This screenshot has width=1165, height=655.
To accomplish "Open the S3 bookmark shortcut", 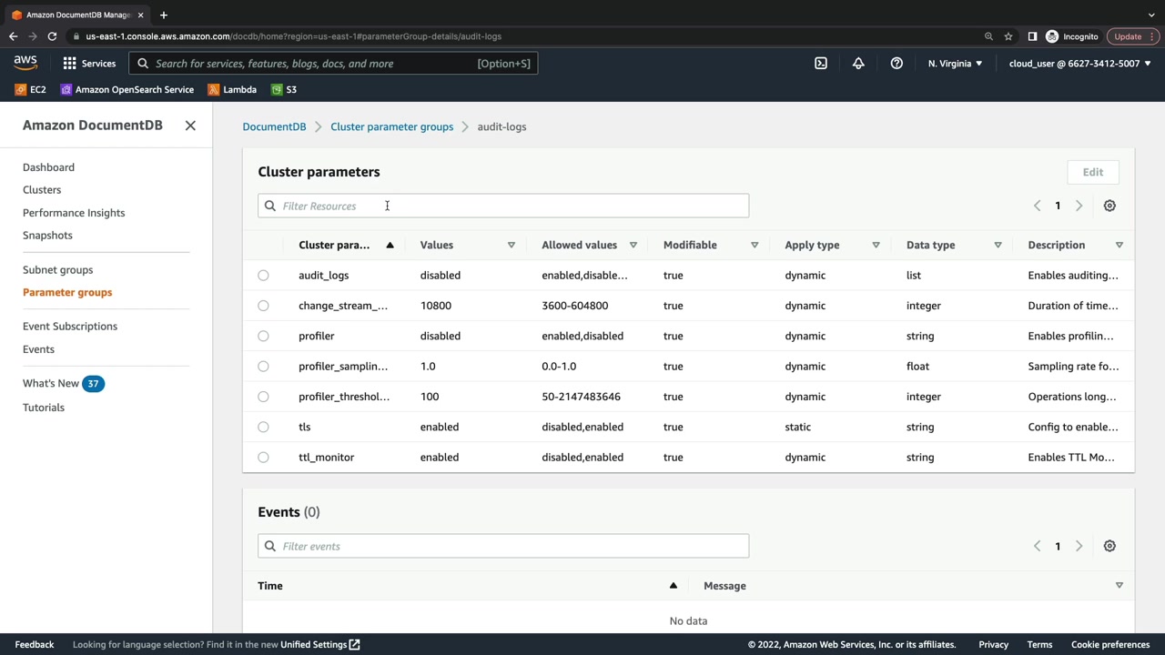I will pyautogui.click(x=284, y=89).
